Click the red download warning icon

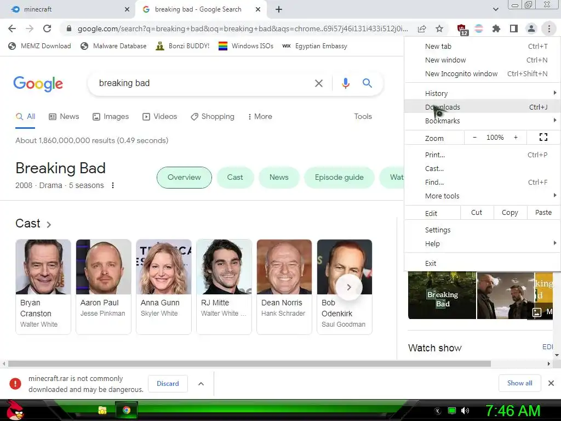tap(15, 383)
